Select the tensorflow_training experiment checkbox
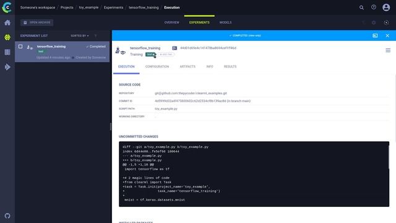Image resolution: width=396 pixels, height=223 pixels. [x=20, y=46]
